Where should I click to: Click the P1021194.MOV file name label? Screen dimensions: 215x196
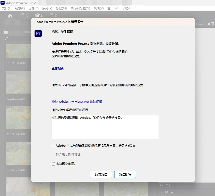coord(16,134)
